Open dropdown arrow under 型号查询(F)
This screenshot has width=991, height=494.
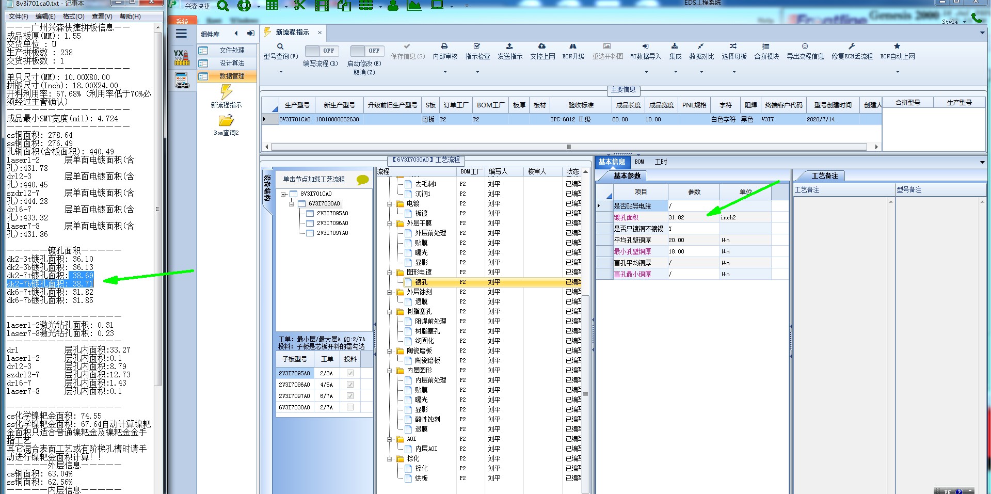pyautogui.click(x=281, y=72)
